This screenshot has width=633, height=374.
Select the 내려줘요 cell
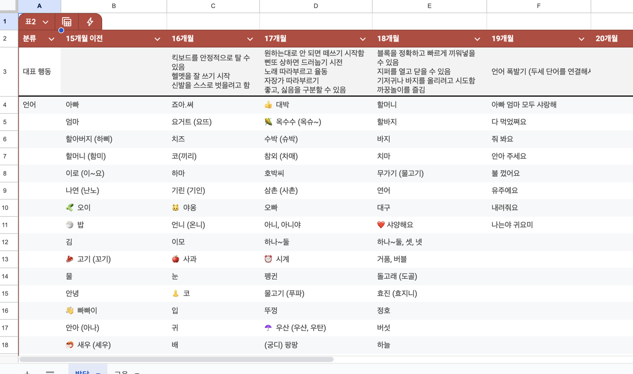[x=539, y=208]
